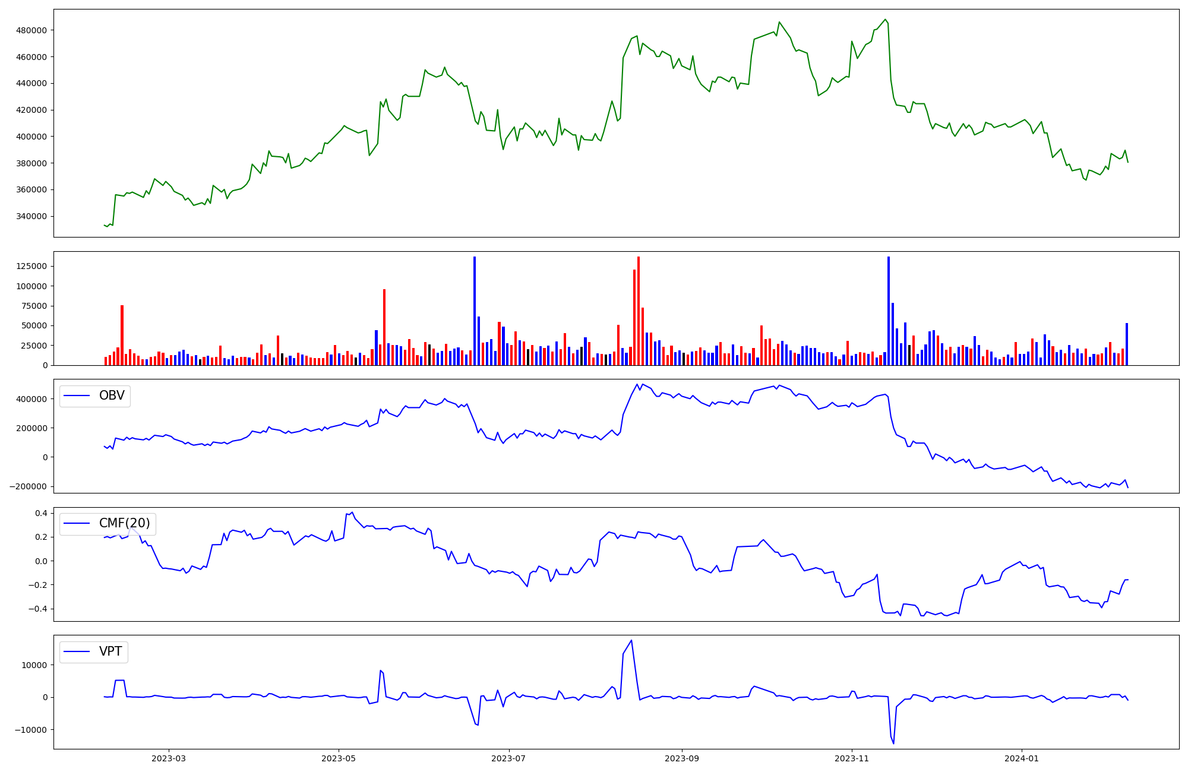Click the 380000 price axis label
Viewport: 1188px width, 772px height.
click(32, 163)
